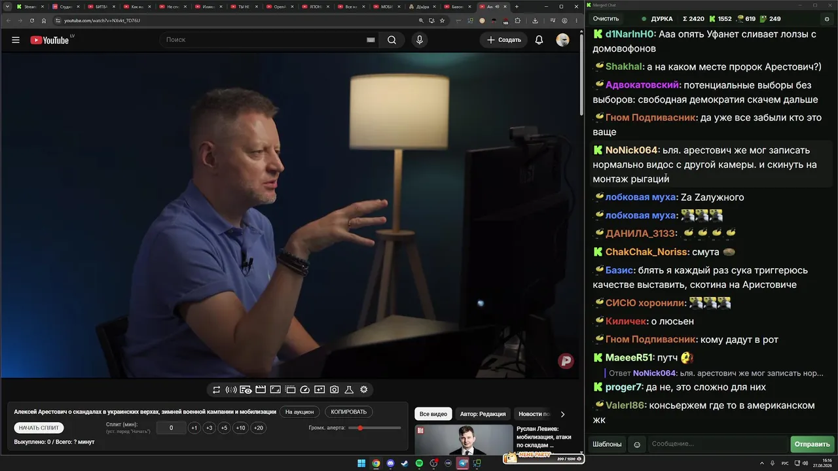The image size is (838, 471).
Task: Click the YouTube search magnifier button
Action: click(x=392, y=40)
